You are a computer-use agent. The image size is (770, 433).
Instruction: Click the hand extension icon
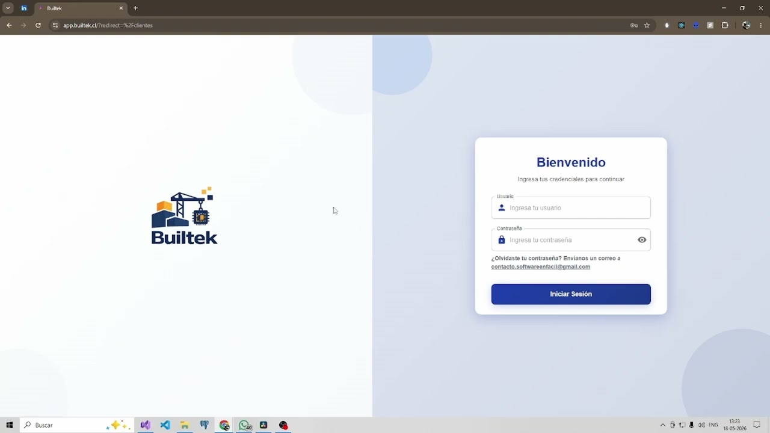coord(667,25)
